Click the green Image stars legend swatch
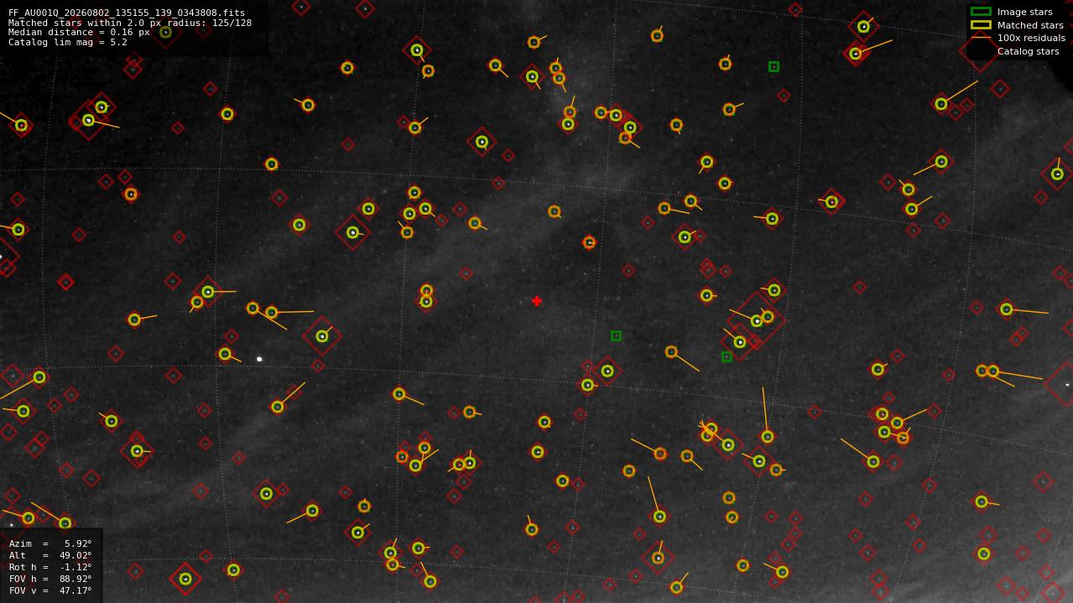This screenshot has width=1073, height=603. (981, 12)
